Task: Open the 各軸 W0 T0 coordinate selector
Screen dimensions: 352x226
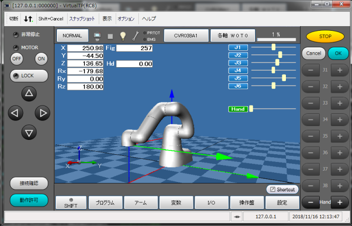Action: [232, 36]
